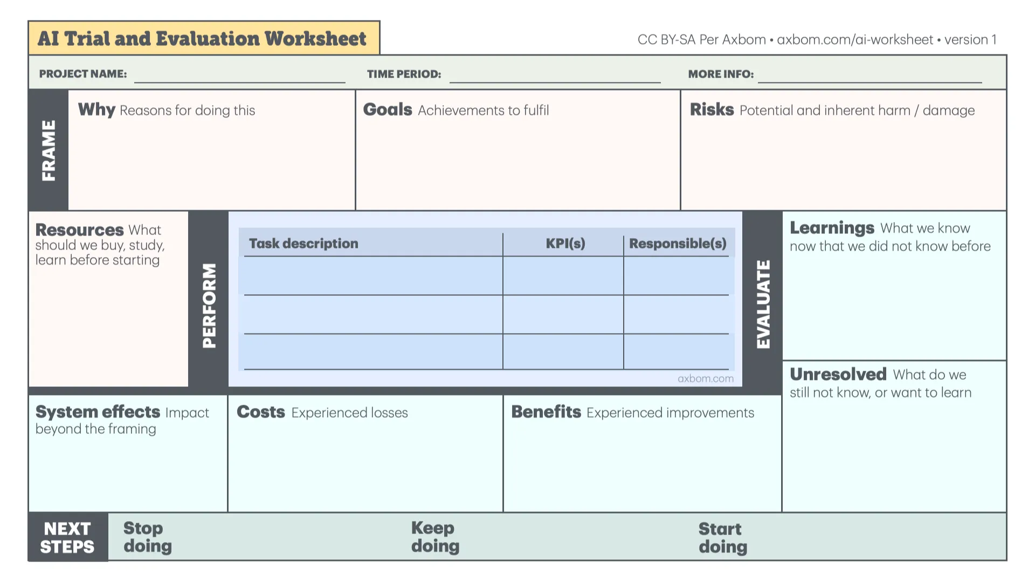The width and height of the screenshot is (1035, 582).
Task: Select the Risks potential harm box
Action: click(x=844, y=150)
